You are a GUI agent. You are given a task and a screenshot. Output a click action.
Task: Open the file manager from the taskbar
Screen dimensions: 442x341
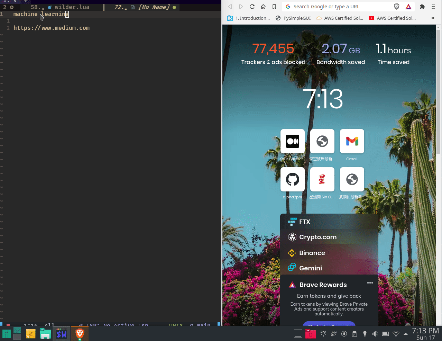click(x=45, y=334)
